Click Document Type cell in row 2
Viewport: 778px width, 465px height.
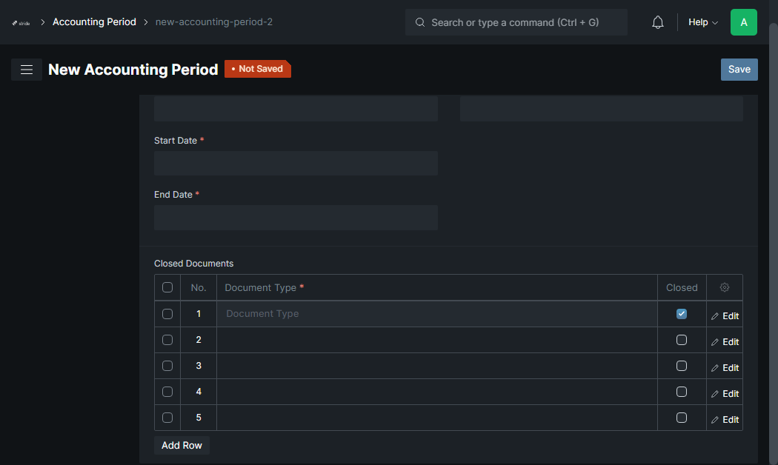437,340
